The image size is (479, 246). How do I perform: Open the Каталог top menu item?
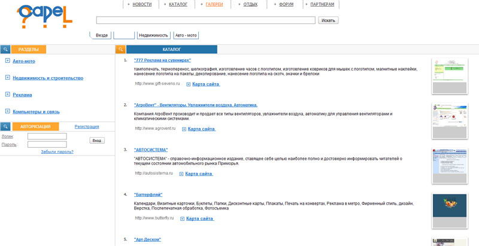pyautogui.click(x=178, y=4)
